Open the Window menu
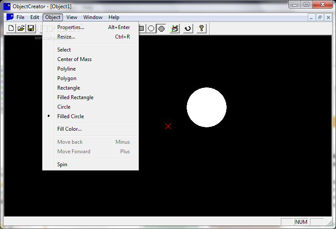Screen dimensions: 336x229 (x=93, y=17)
